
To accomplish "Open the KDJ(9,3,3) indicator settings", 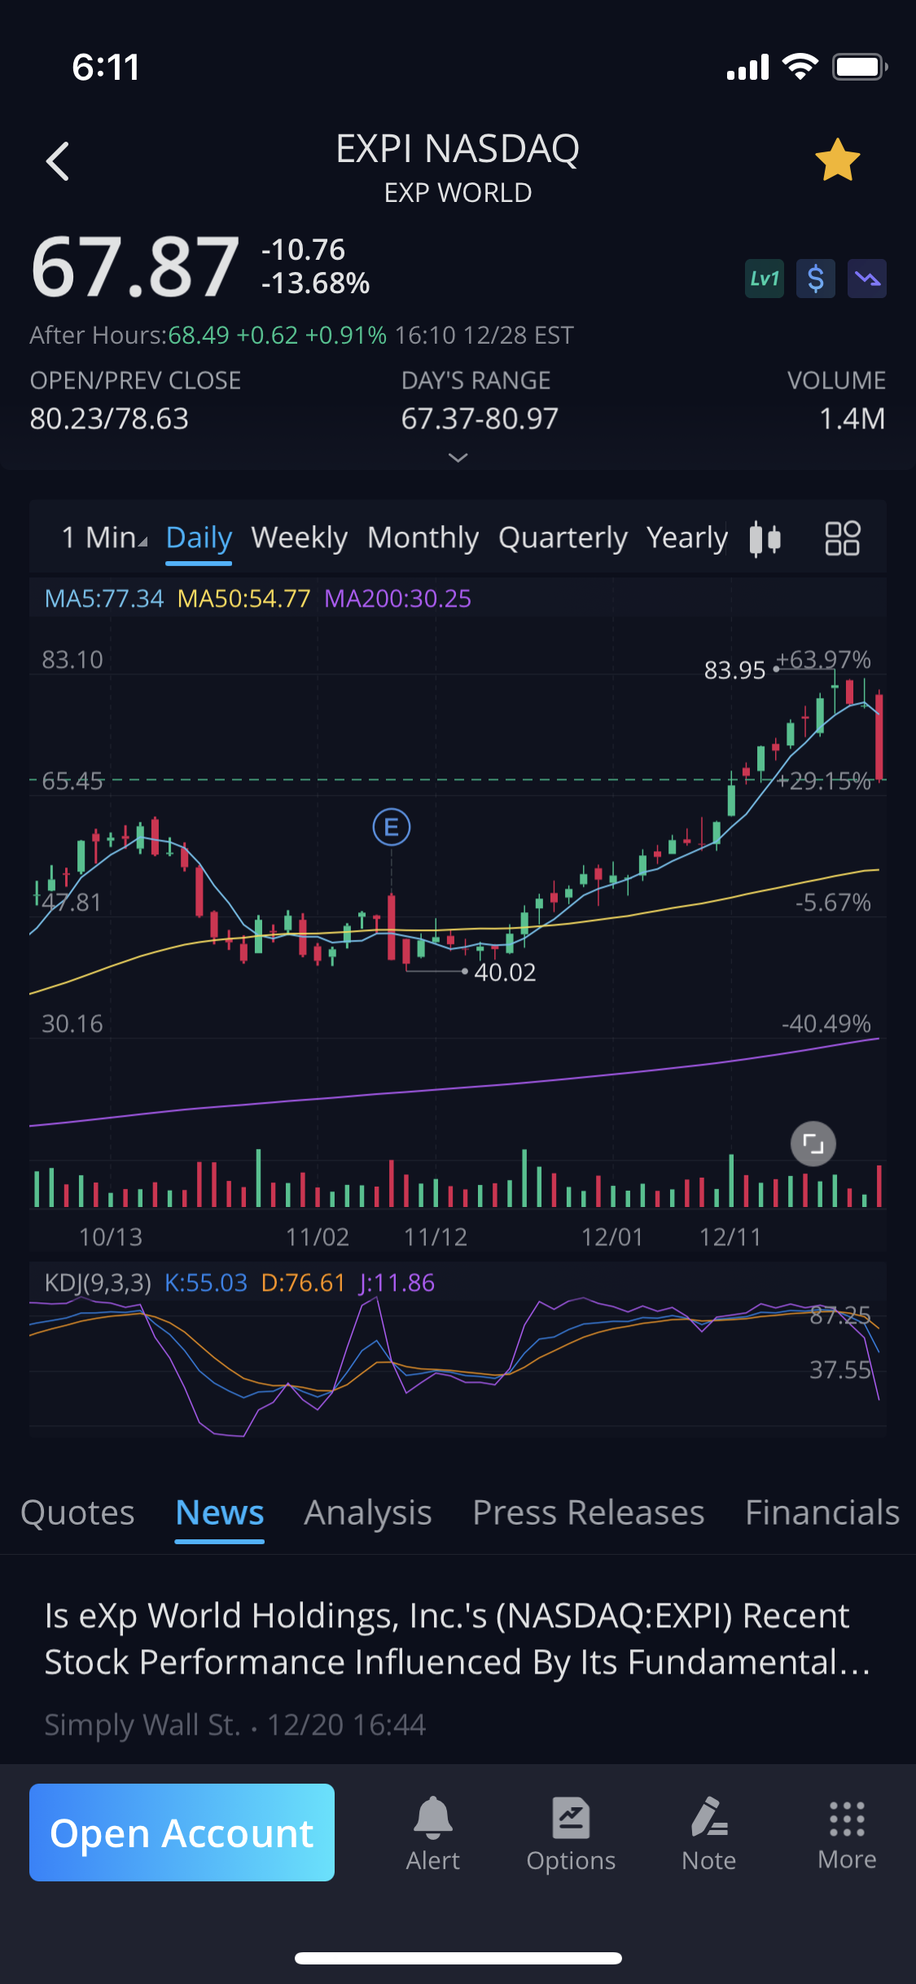I will [98, 1283].
